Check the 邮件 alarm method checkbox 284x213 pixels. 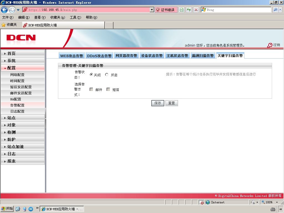91,90
